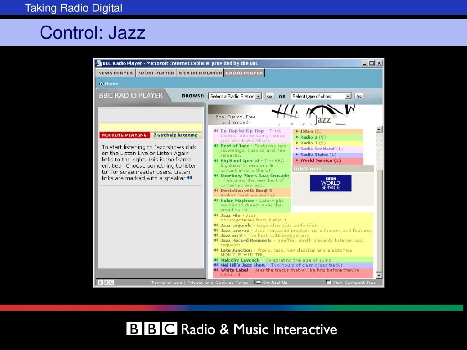Click Go button next to show type selector
Screen dimensions: 467x350
coord(359,96)
